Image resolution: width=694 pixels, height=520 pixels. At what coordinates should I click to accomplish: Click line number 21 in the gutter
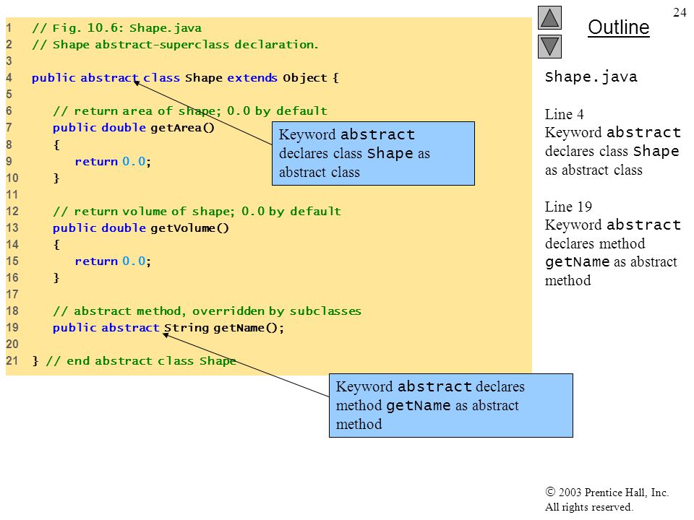(x=12, y=361)
